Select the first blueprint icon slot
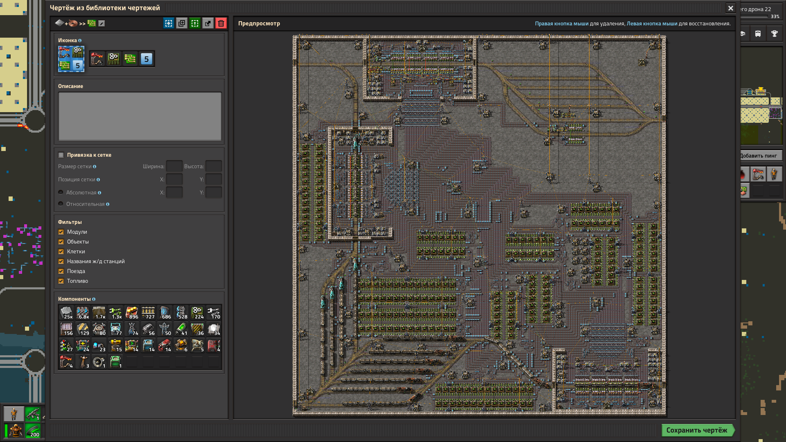The image size is (786, 442). click(97, 59)
